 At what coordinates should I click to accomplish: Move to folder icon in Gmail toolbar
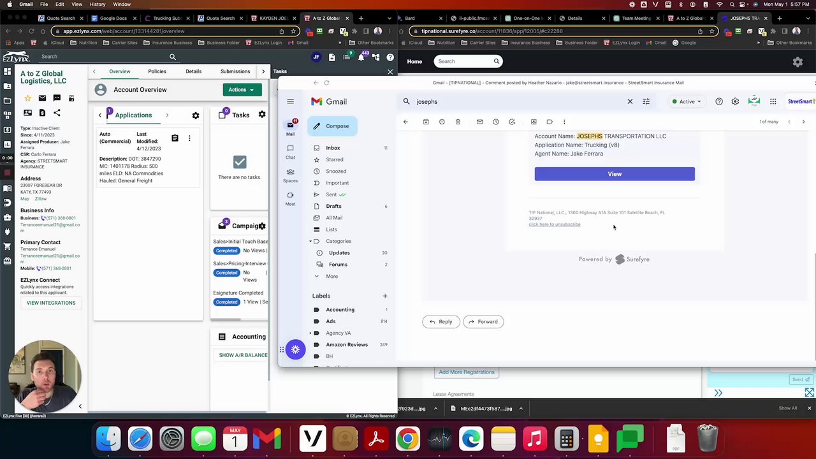(x=534, y=122)
